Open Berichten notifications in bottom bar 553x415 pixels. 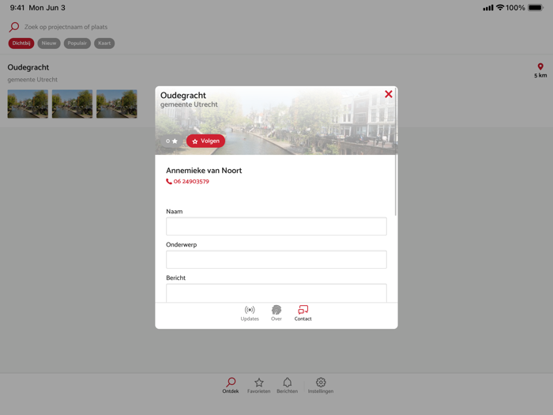click(287, 386)
